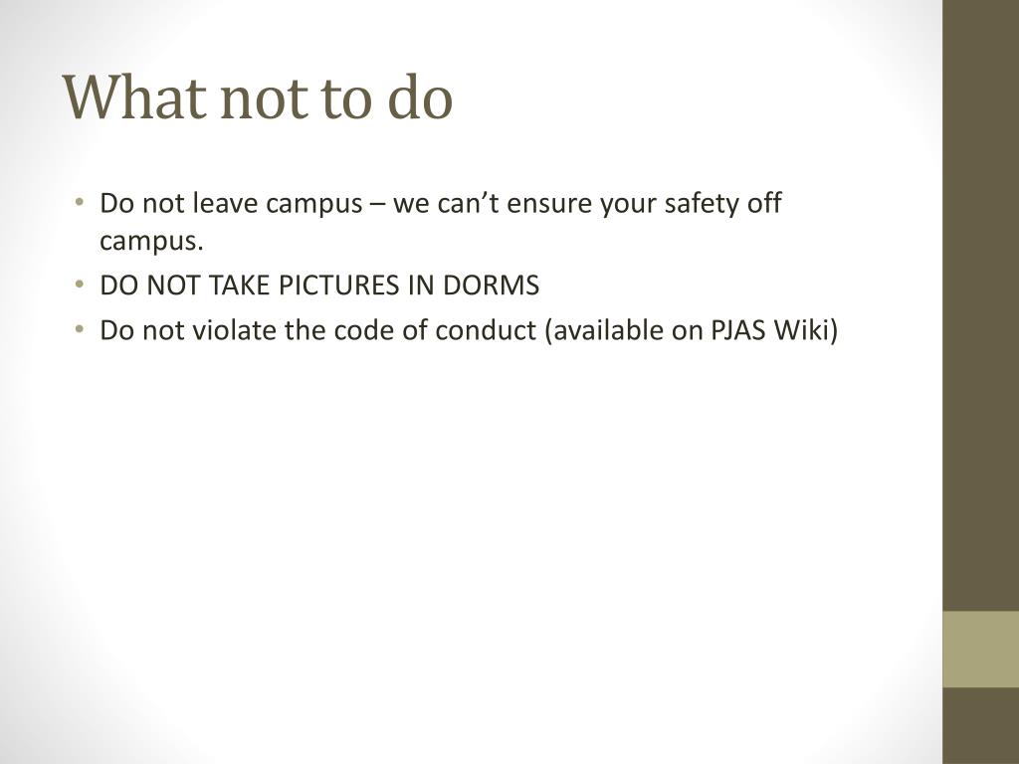Select the bullet dot before 'Do not violate'
Screen dimensions: 1019x764
[80, 328]
